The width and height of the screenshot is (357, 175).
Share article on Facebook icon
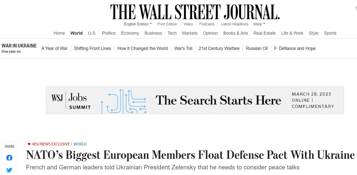pyautogui.click(x=9, y=158)
